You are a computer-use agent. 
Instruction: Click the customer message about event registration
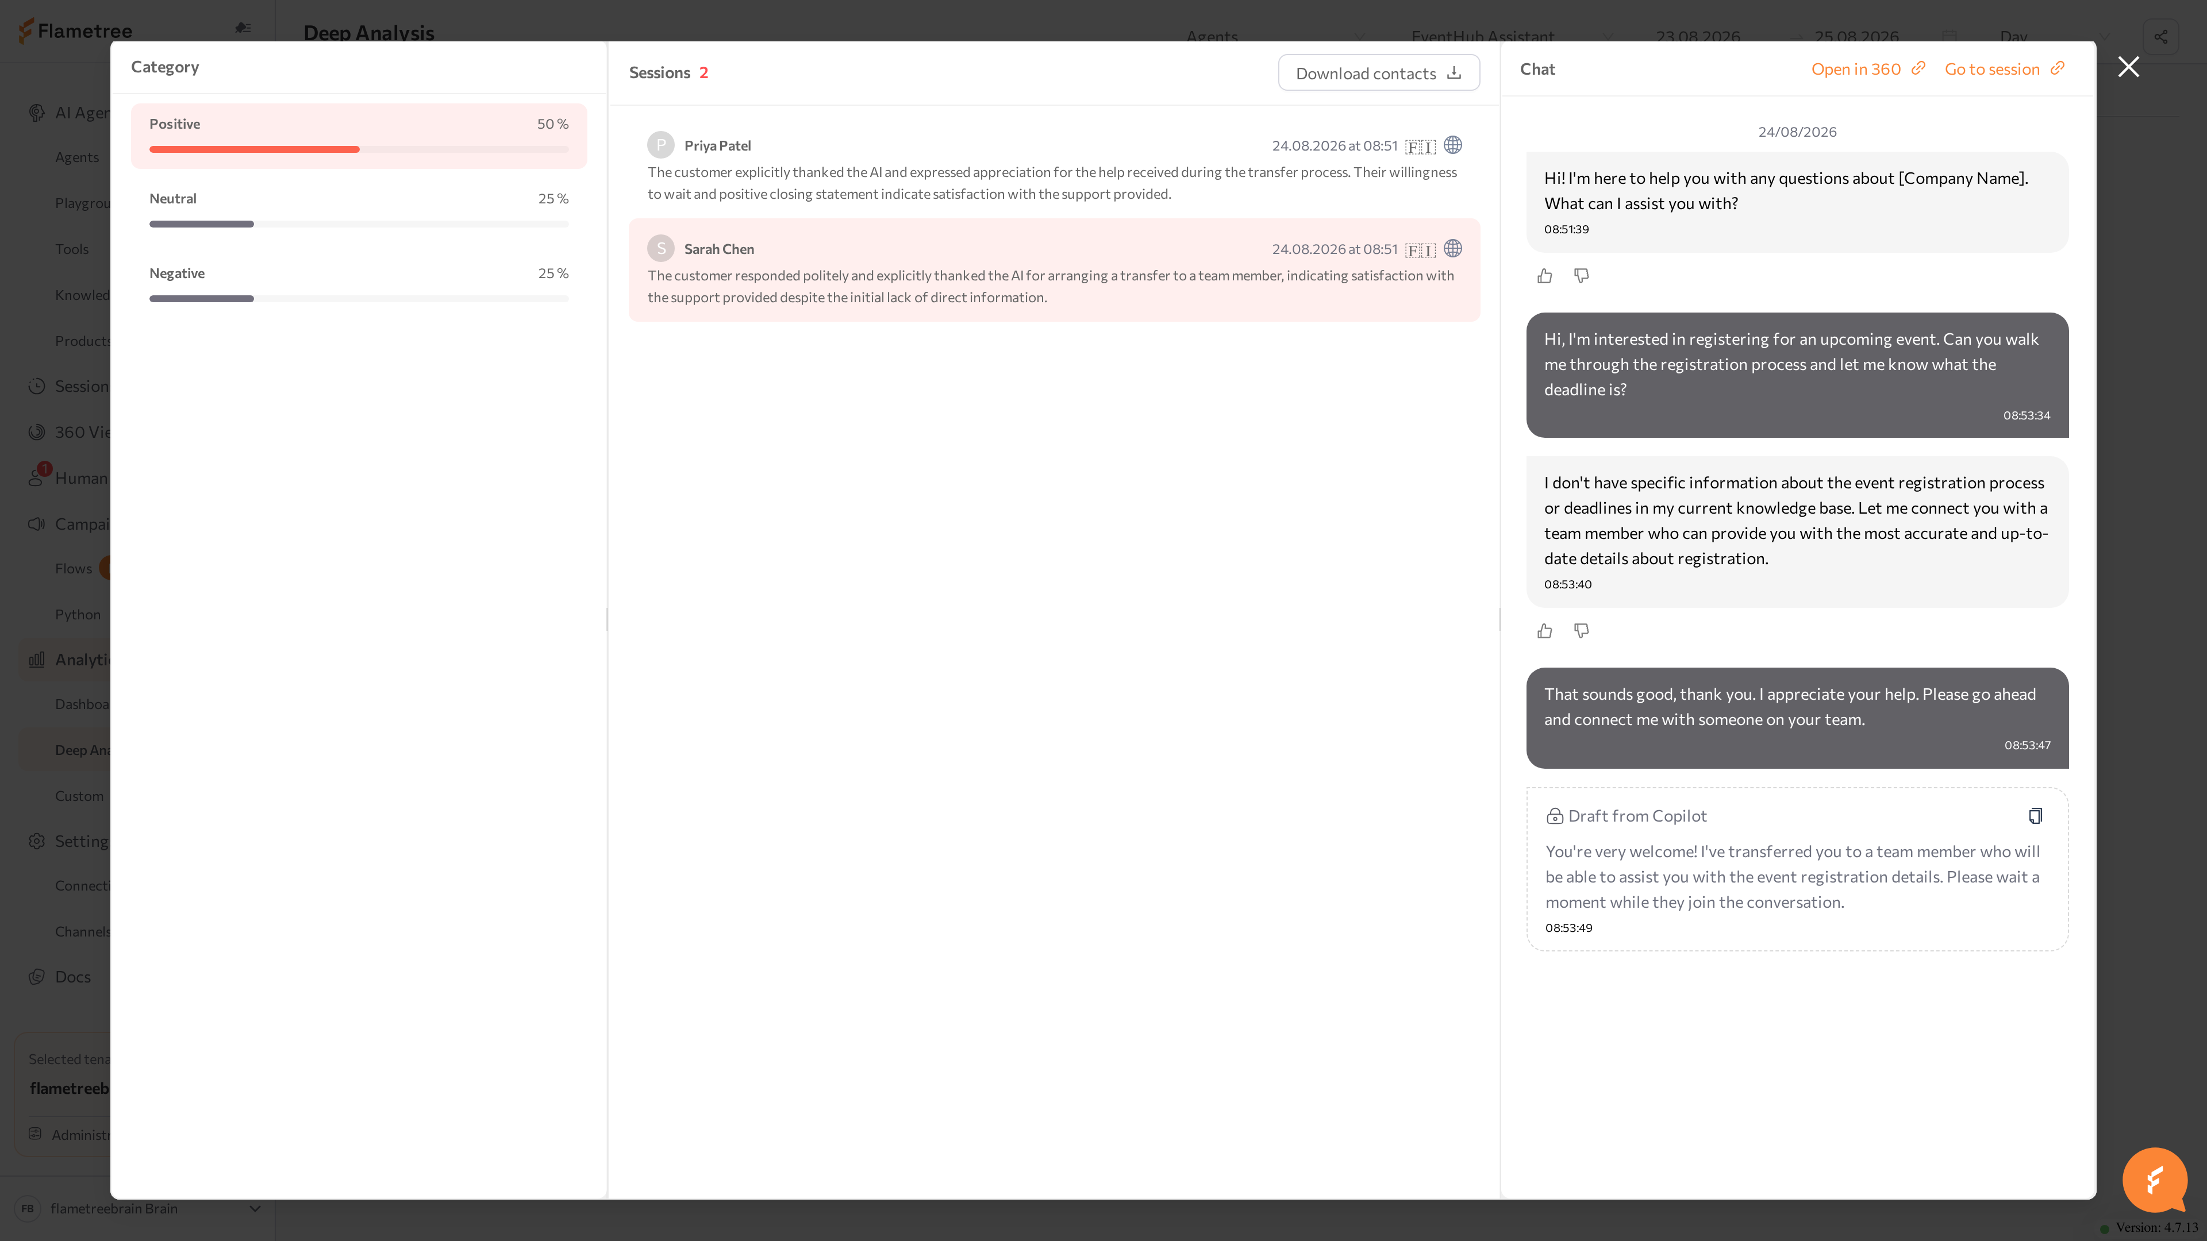point(1797,375)
